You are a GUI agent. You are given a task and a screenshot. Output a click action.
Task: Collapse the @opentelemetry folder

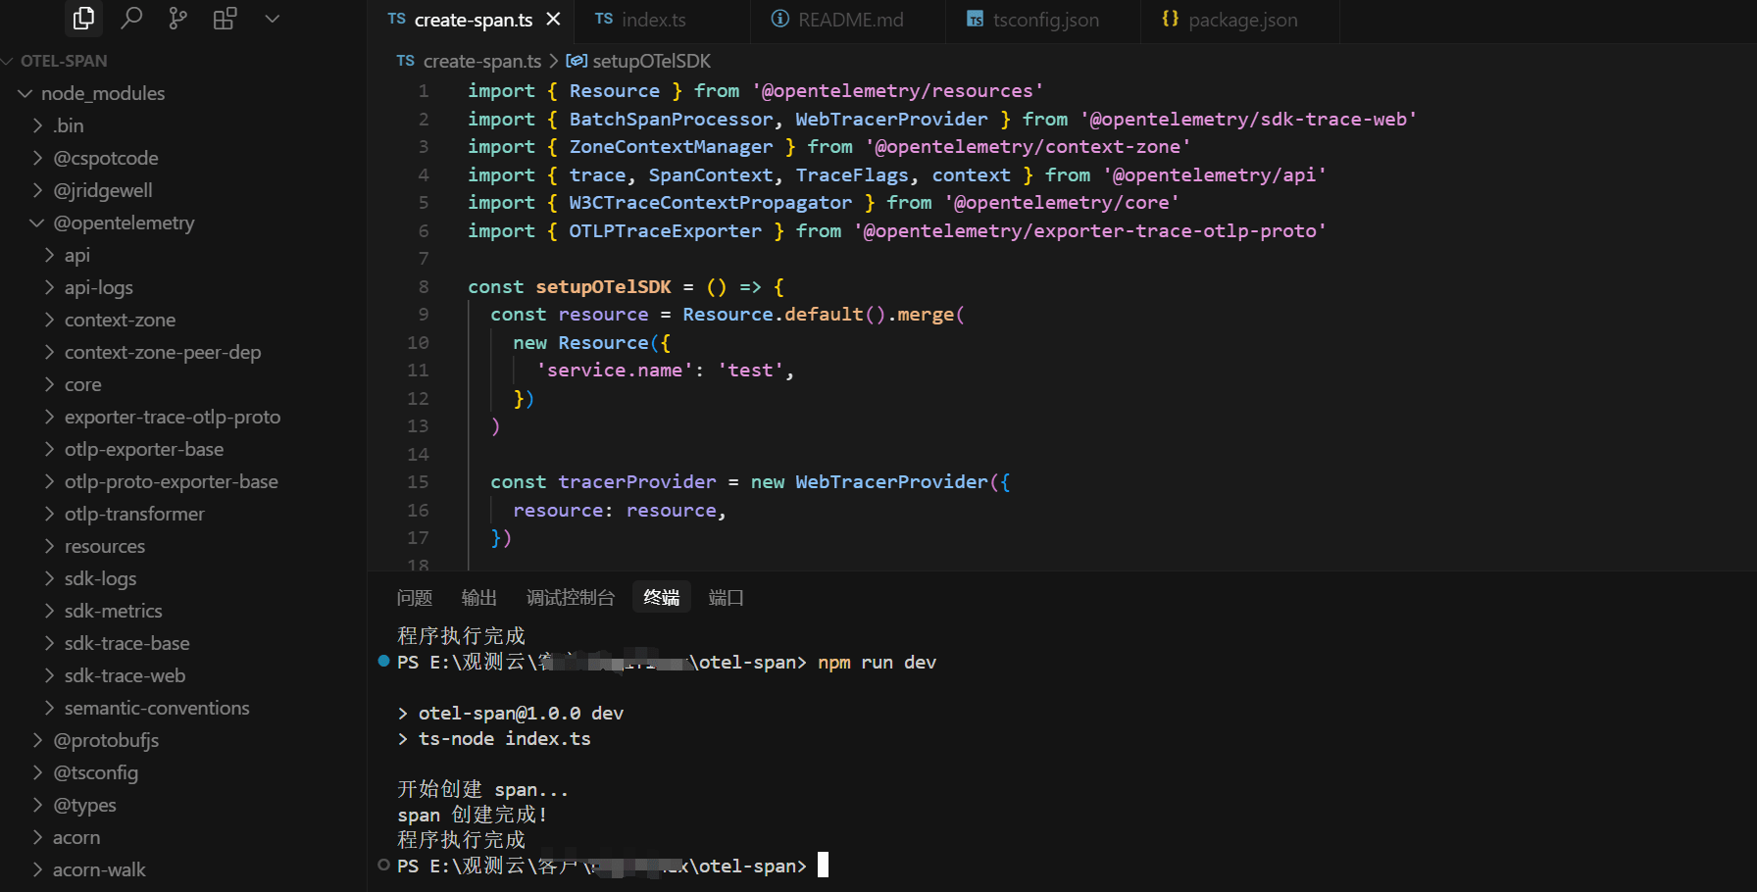(37, 223)
